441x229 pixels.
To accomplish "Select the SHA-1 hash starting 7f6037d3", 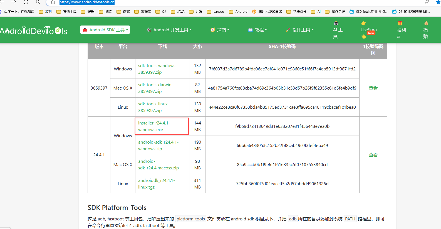I will pyautogui.click(x=282, y=69).
